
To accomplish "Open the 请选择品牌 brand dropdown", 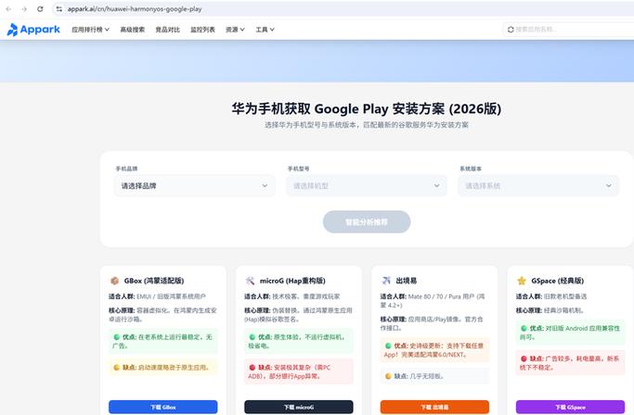I will pos(195,185).
